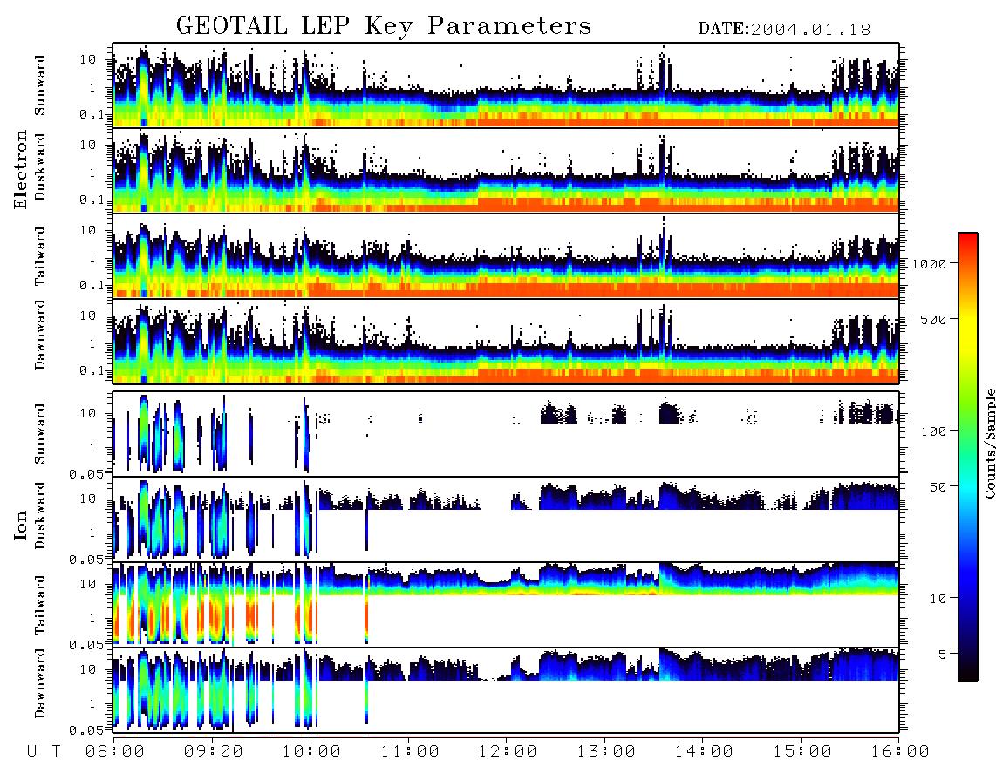
Task: Select the Electron Sunward spectrogram panel
Action: pos(506,85)
